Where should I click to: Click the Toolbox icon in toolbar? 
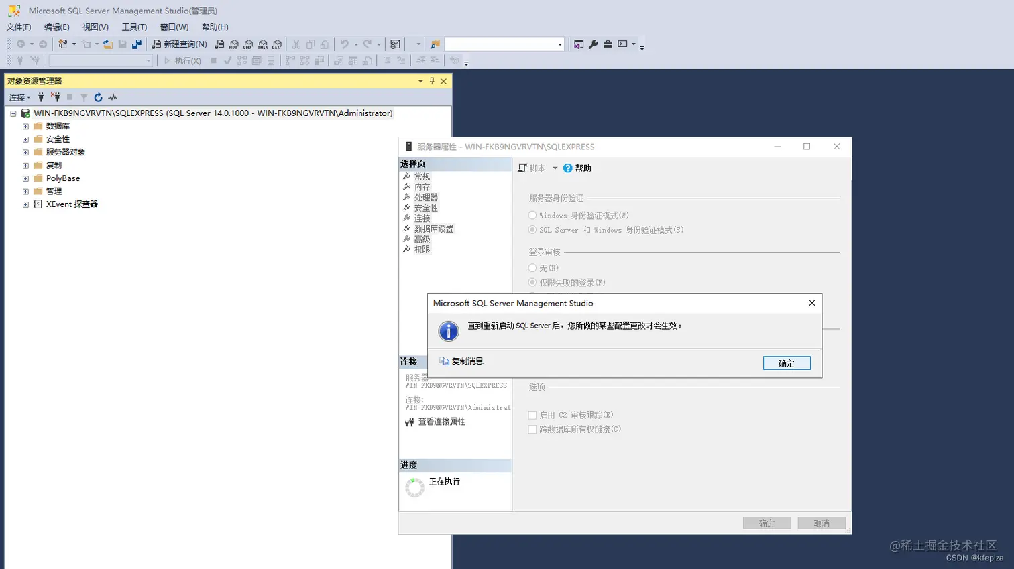tap(608, 44)
